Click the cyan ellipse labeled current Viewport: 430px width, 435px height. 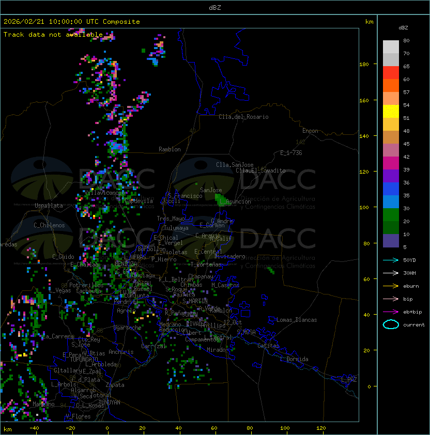point(391,324)
